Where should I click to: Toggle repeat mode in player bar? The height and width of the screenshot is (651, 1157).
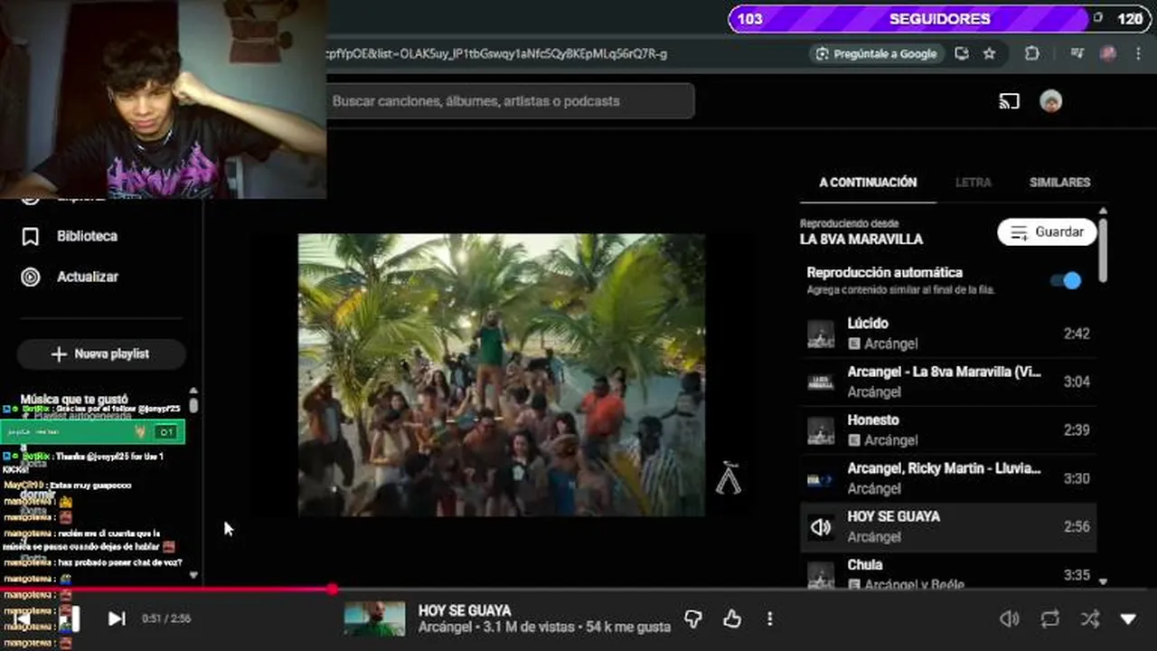(x=1049, y=618)
